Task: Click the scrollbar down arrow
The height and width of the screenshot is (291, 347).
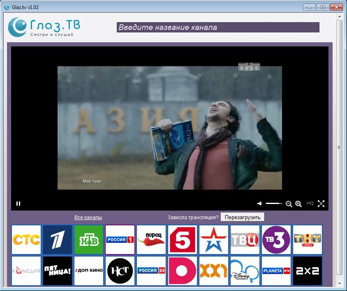Action: coord(340,284)
